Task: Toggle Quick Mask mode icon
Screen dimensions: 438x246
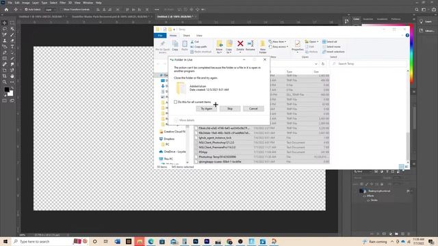Action: pos(5,100)
